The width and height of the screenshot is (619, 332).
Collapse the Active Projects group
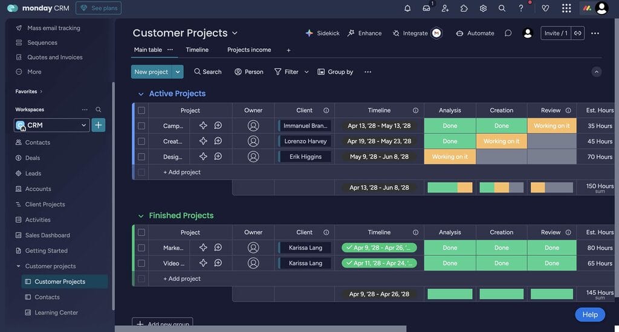(x=141, y=94)
